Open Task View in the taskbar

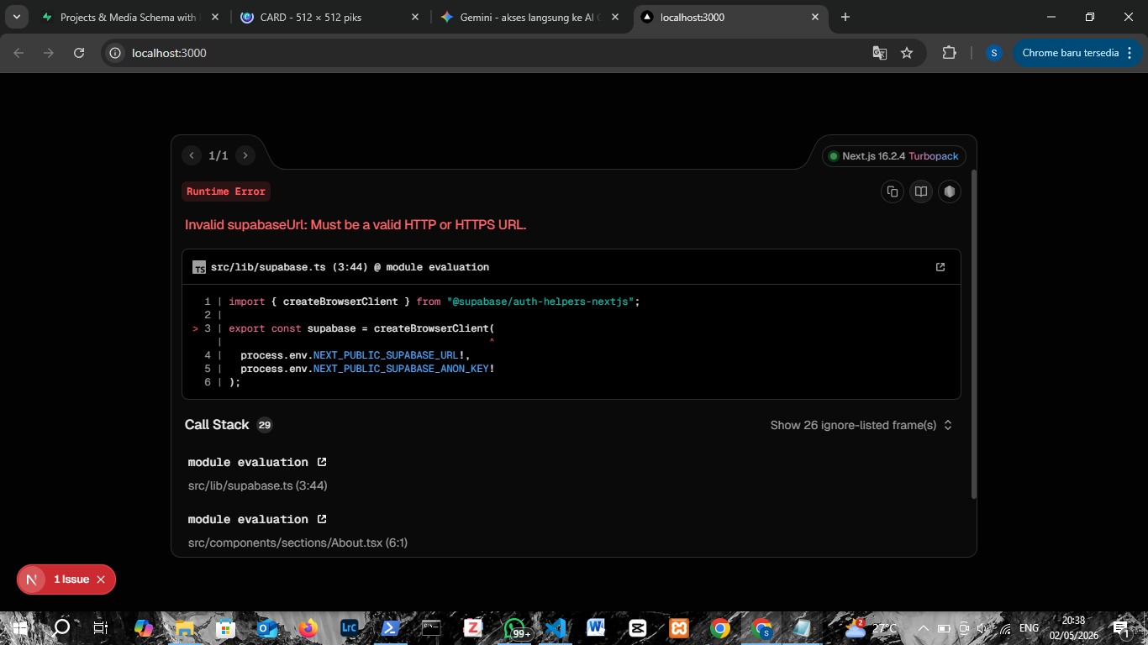[x=101, y=627]
